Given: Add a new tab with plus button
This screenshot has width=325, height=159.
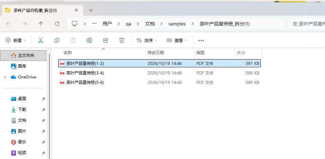Looking at the screenshot, I should tap(91, 10).
